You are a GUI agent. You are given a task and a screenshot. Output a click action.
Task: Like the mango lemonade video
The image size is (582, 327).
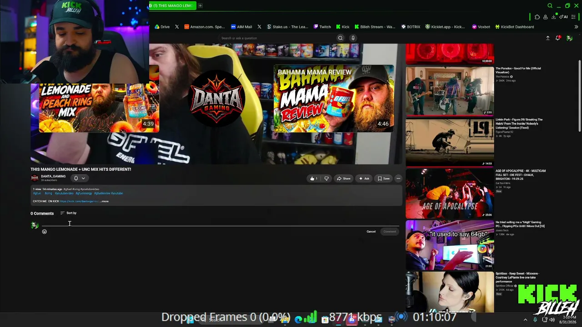point(314,178)
